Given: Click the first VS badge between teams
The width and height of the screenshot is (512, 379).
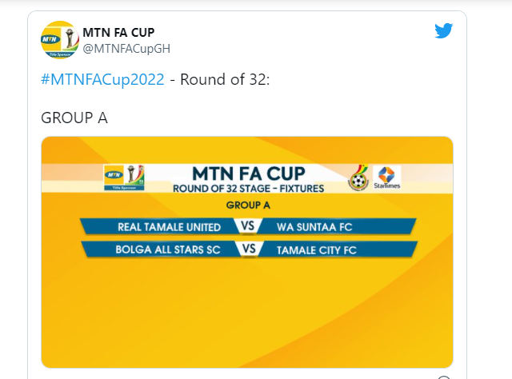Looking at the screenshot, I should (247, 226).
